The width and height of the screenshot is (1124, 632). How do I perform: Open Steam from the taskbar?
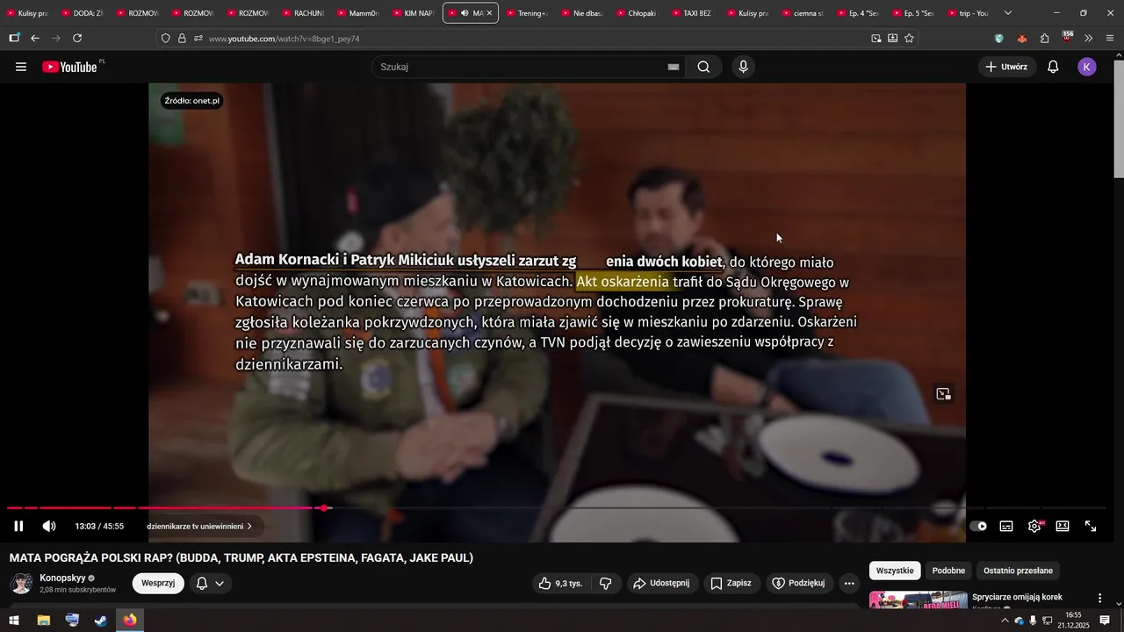(101, 621)
